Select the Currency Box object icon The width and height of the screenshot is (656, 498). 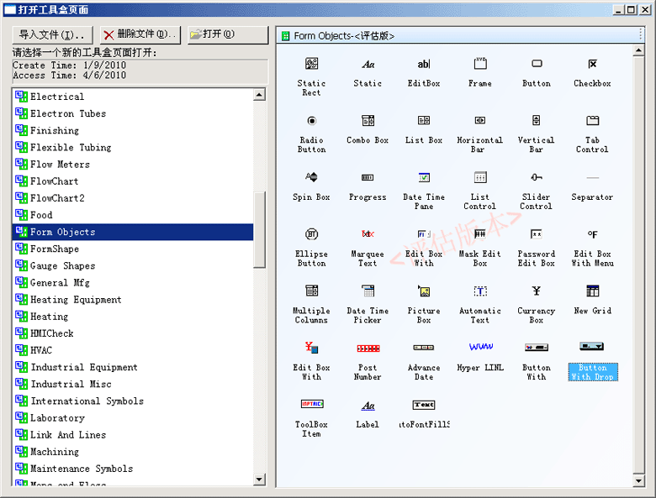pos(536,291)
